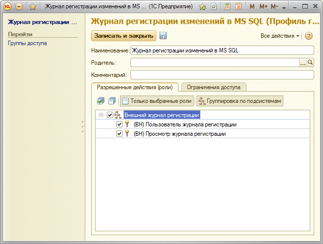Open the calculator icon in title bar
Image resolution: width=323 pixels, height=244 pixels.
(227, 7)
